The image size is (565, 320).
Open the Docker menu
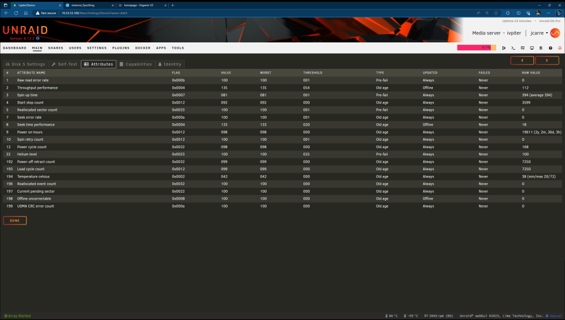pos(143,48)
